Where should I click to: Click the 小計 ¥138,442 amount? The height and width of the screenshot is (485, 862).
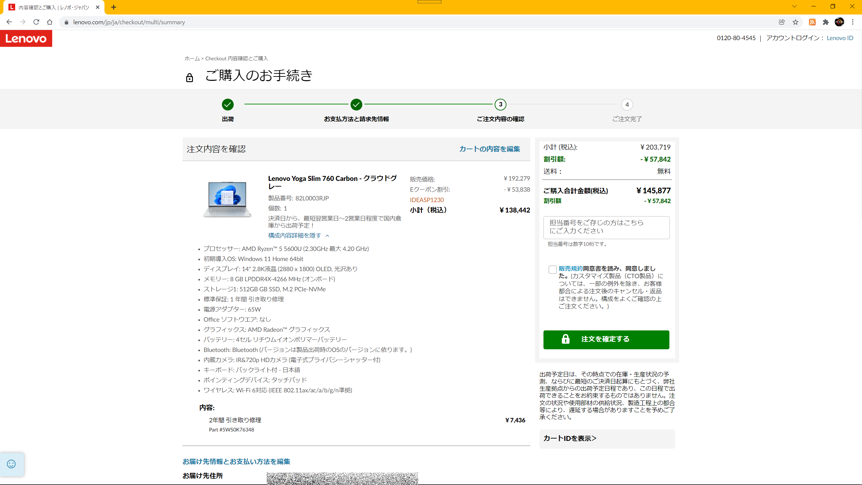point(515,210)
